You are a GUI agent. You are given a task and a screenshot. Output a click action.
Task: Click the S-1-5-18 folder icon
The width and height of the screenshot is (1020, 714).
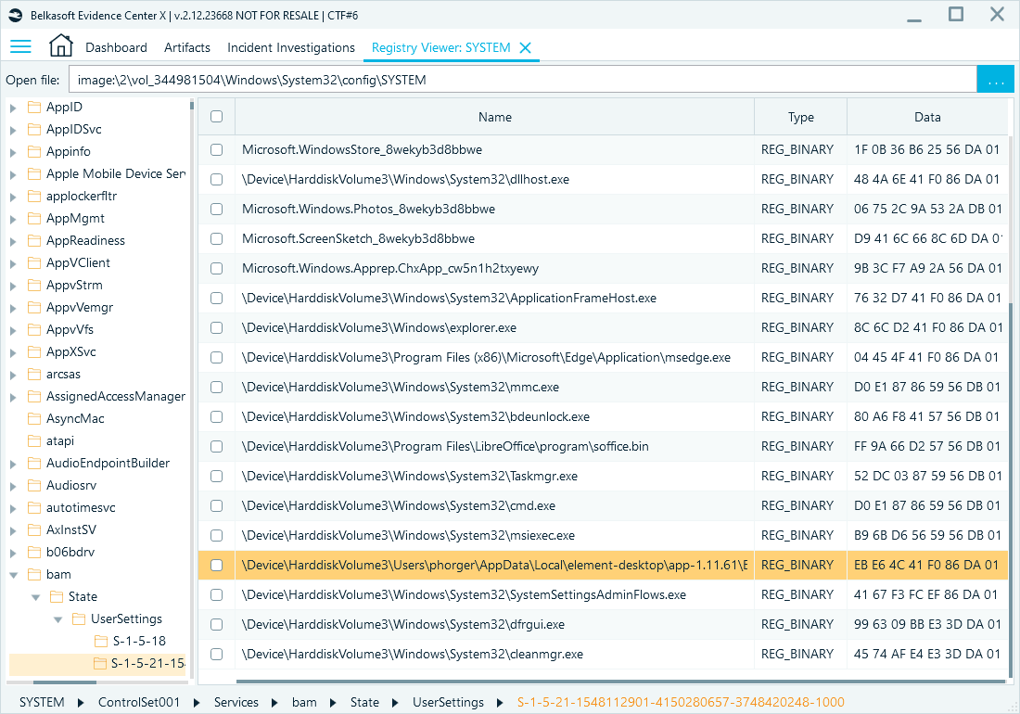[x=101, y=641]
